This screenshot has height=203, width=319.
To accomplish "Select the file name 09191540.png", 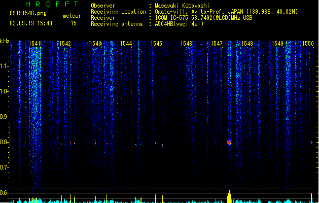I will click(28, 13).
